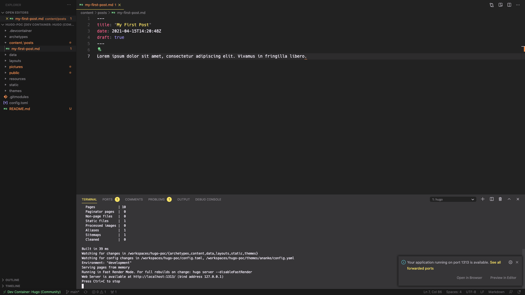The width and height of the screenshot is (525, 295).
Task: Click the lightbulb code action icon
Action: click(100, 49)
